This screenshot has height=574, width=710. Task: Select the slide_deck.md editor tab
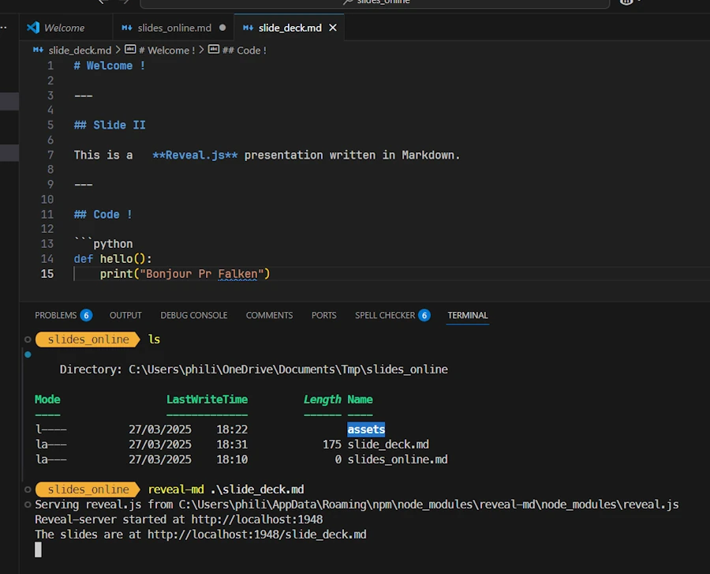click(289, 28)
